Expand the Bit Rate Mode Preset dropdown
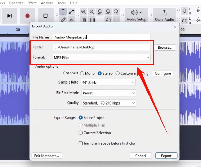This screenshot has height=167, width=201. (x=109, y=93)
